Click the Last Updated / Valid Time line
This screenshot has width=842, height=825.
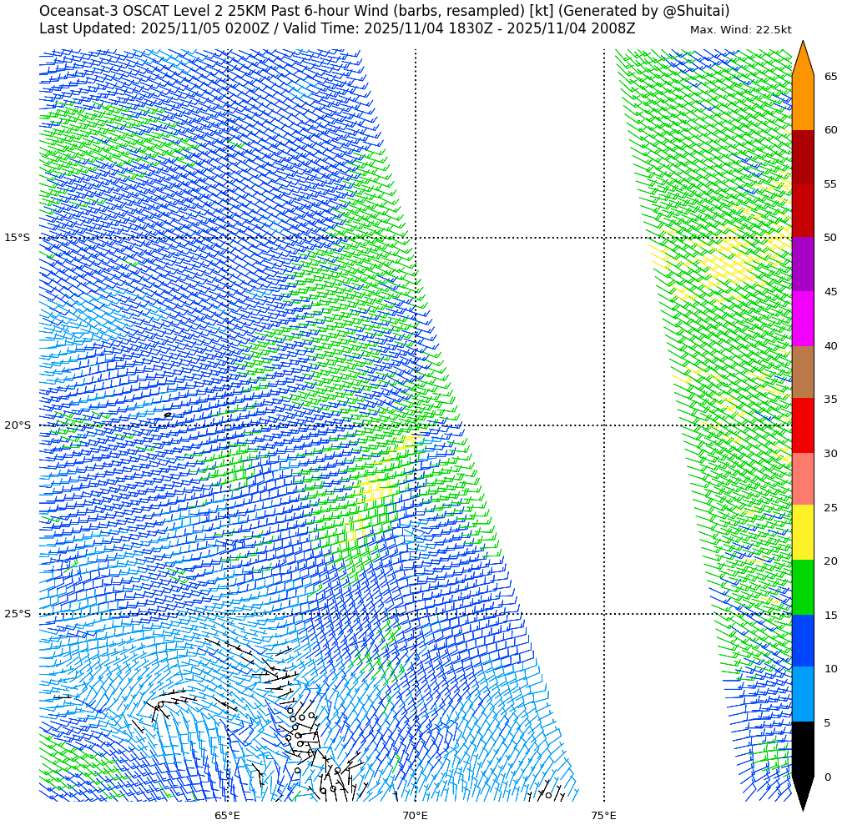[x=337, y=28]
